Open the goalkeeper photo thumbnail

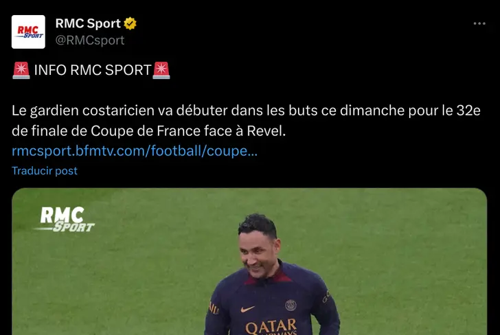[x=249, y=262]
